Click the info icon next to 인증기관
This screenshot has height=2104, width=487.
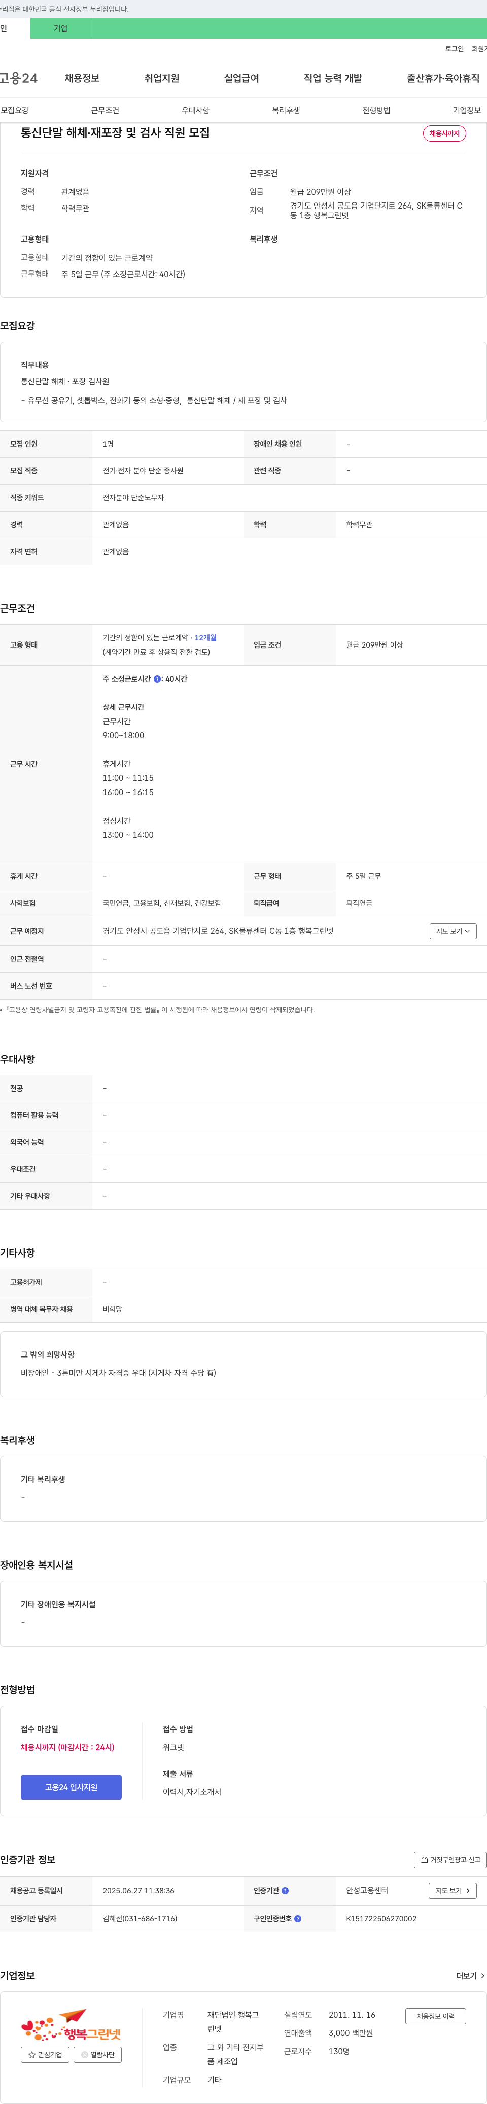click(x=285, y=1891)
